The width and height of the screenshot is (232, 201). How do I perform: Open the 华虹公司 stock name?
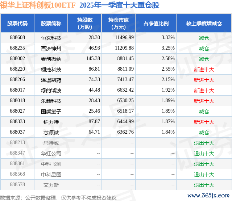pos(51,154)
